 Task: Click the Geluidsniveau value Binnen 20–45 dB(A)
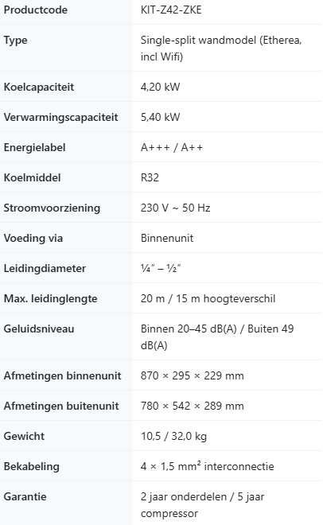tap(189, 329)
